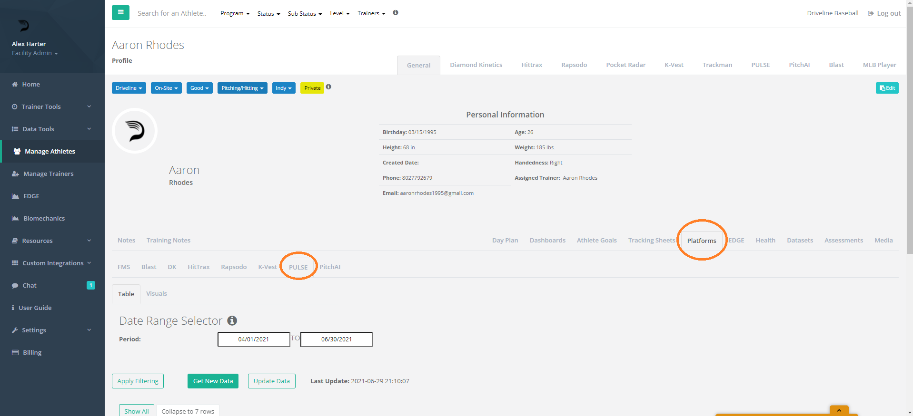
Task: Select the PULSE platform sub-tab
Action: [x=298, y=267]
